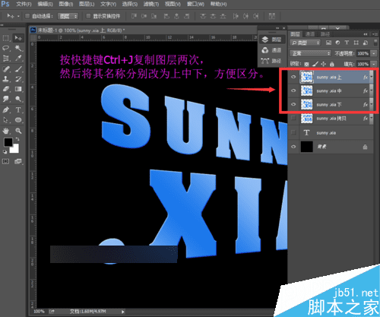Collapse the Layers panel double-arrow
The height and width of the screenshot is (317, 380).
point(366,34)
